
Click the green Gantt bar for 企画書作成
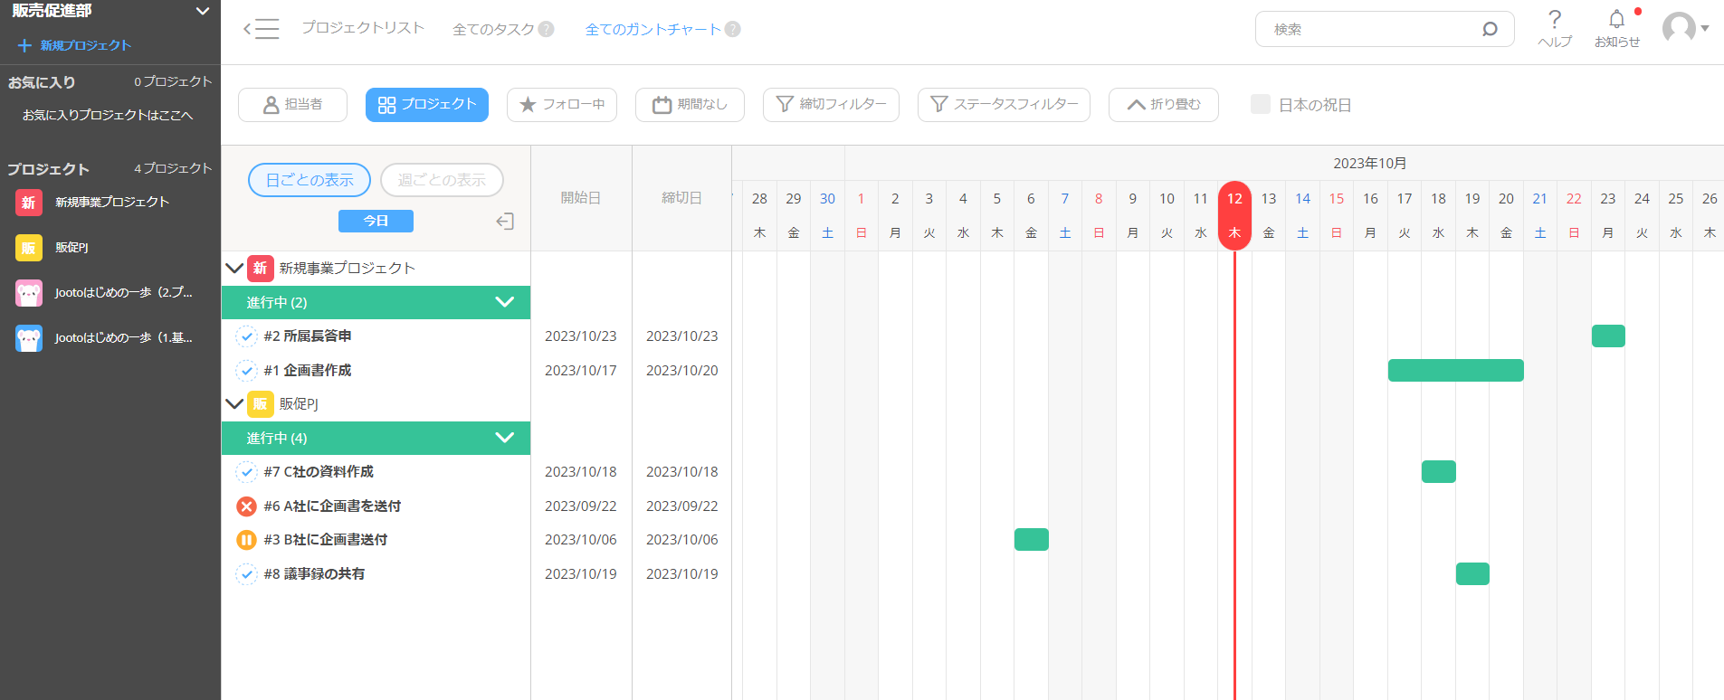[1455, 371]
